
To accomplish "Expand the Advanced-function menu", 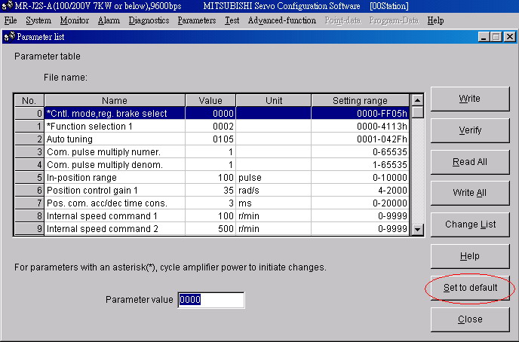I will (x=282, y=20).
